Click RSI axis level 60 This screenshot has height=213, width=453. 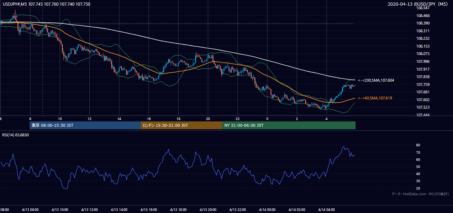click(x=418, y=160)
